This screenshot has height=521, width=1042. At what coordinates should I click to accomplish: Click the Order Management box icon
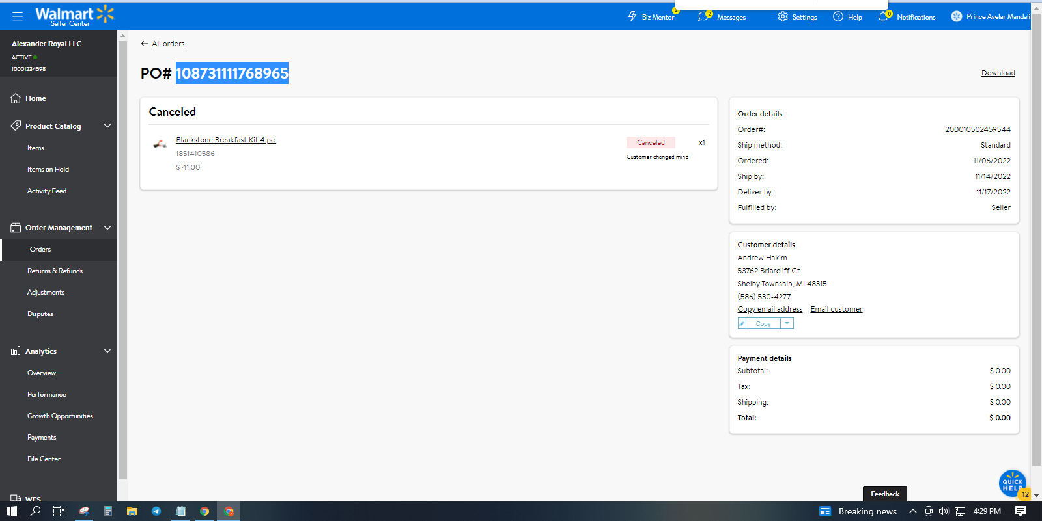tap(16, 228)
